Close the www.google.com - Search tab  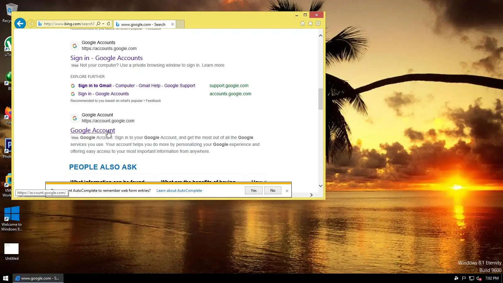click(172, 24)
